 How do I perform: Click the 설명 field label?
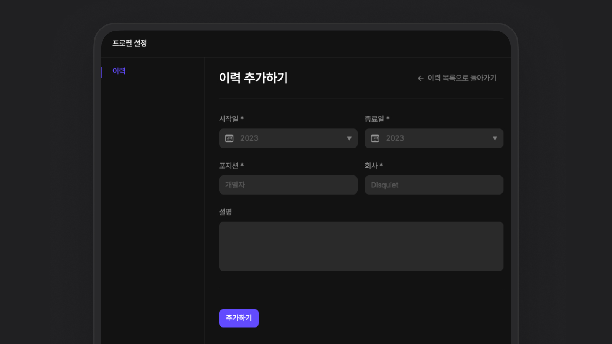pos(226,212)
